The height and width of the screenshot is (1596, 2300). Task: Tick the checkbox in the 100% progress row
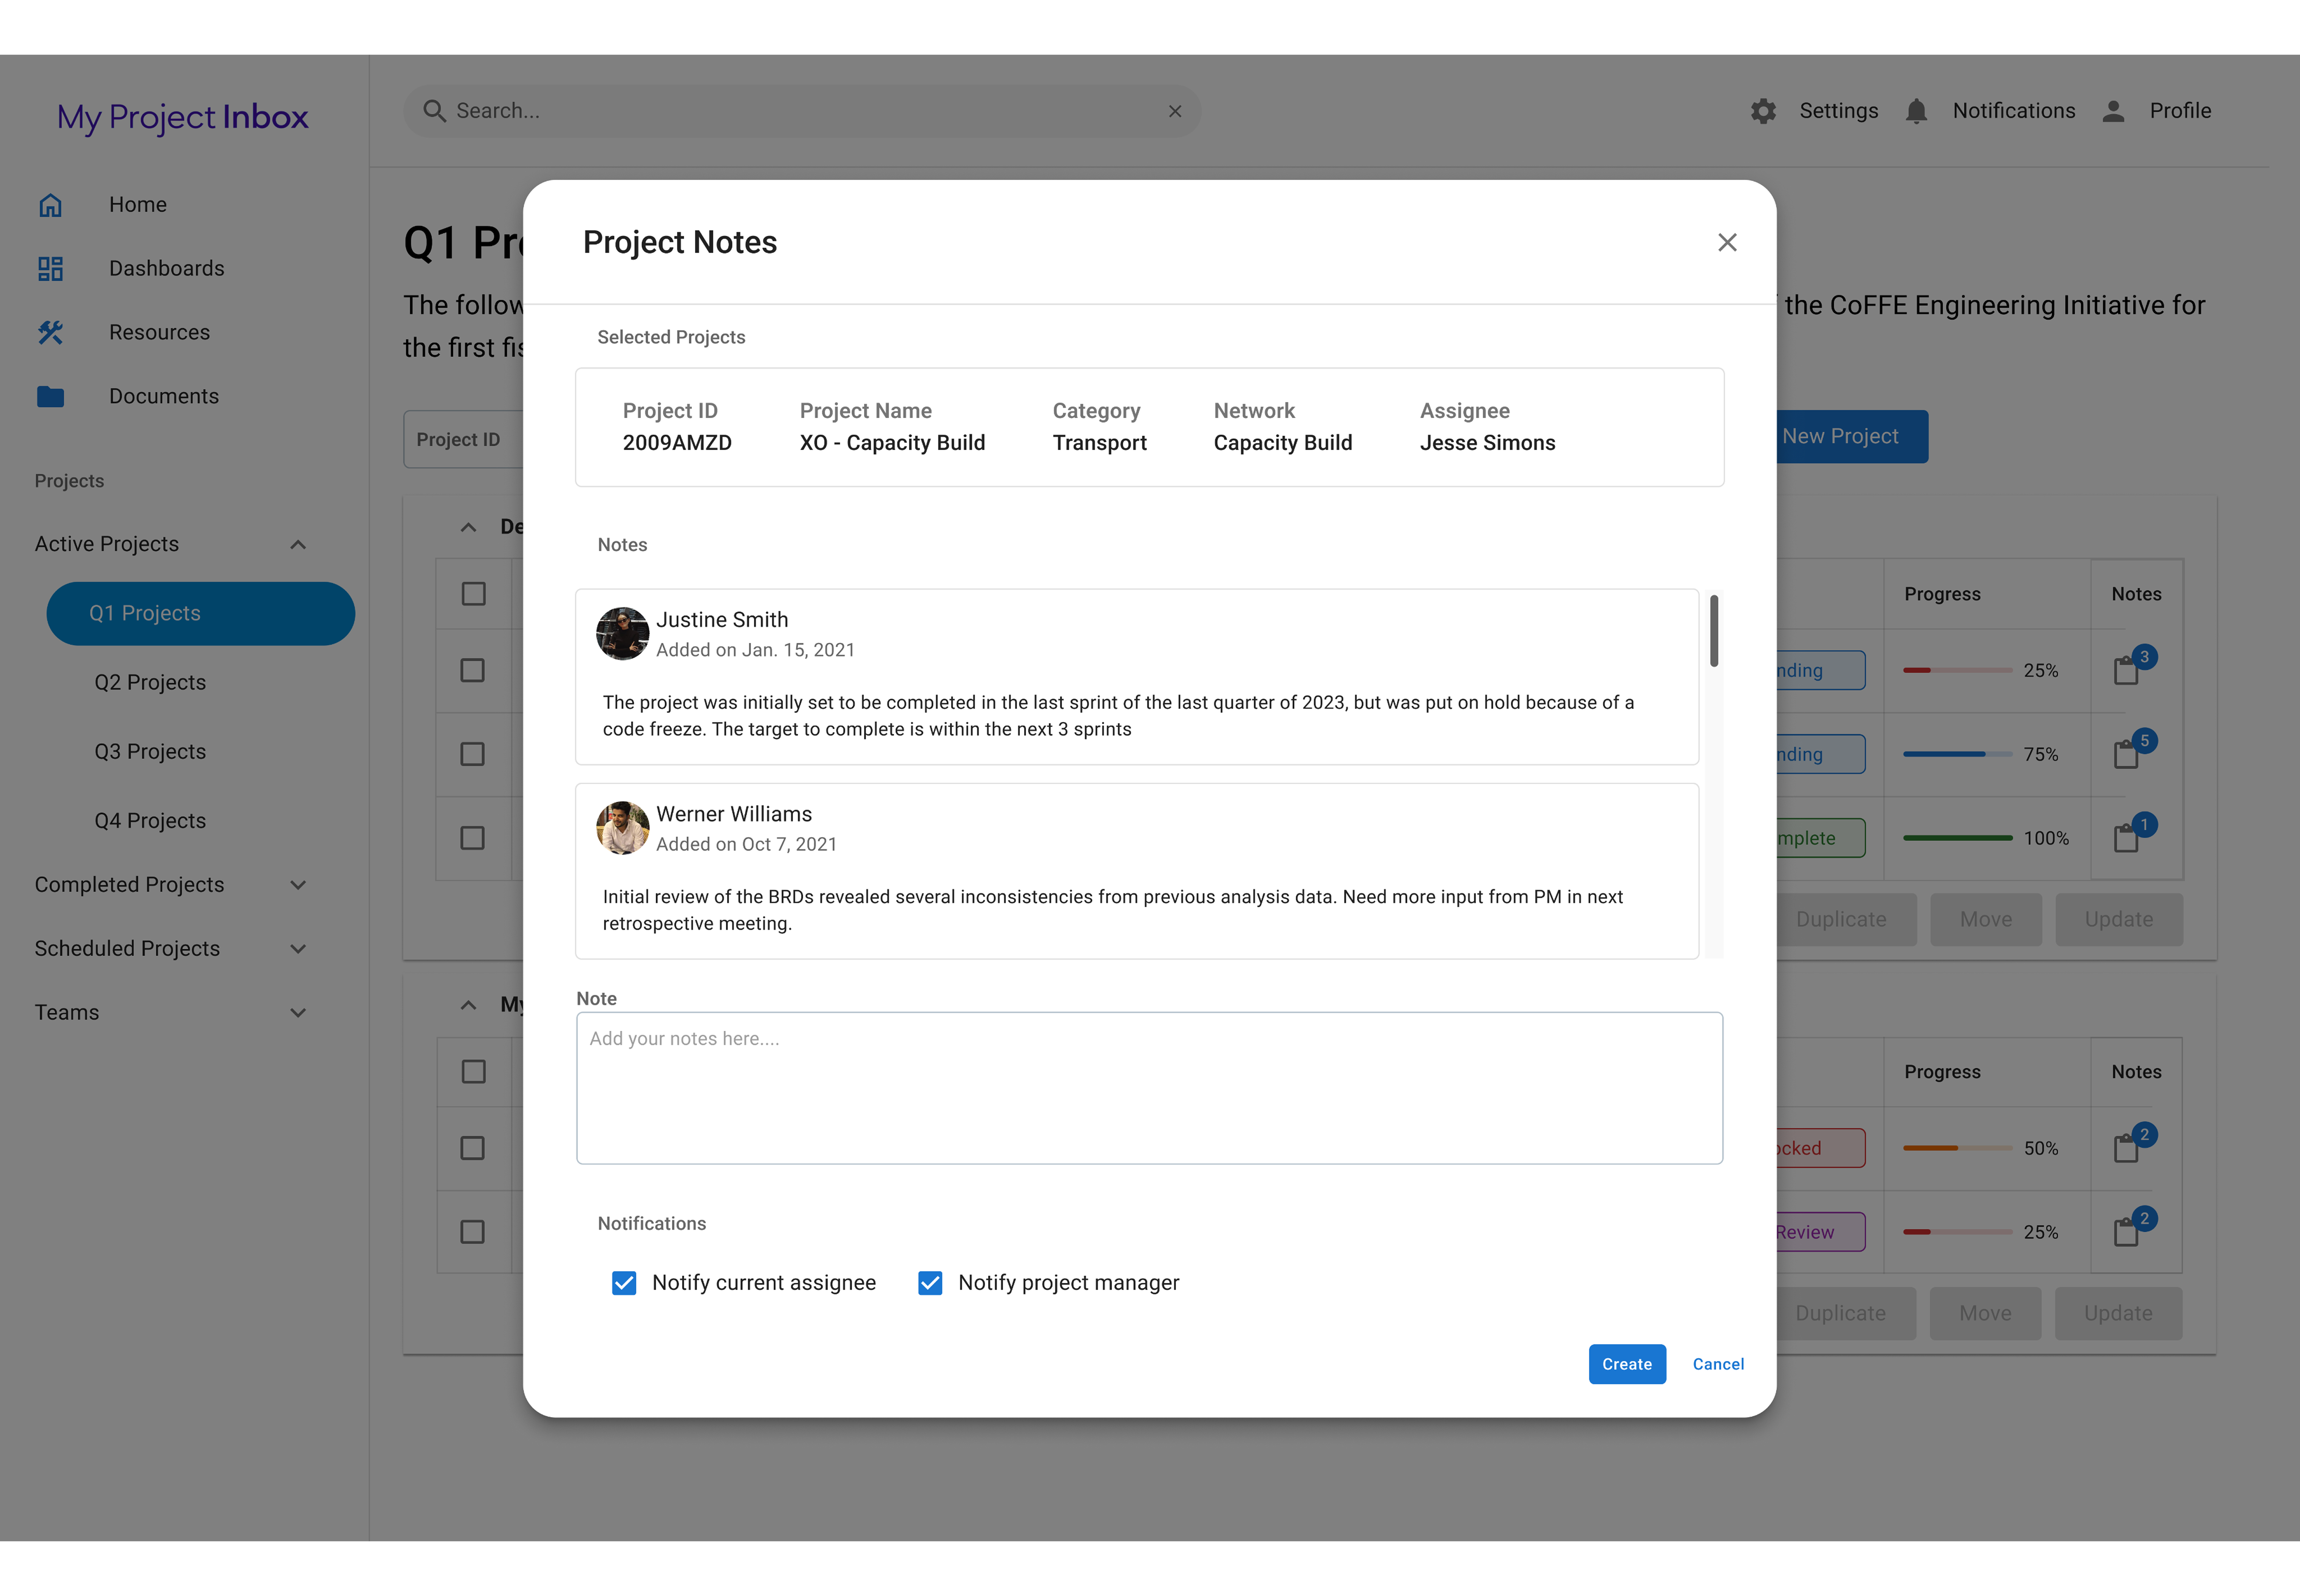coord(472,838)
